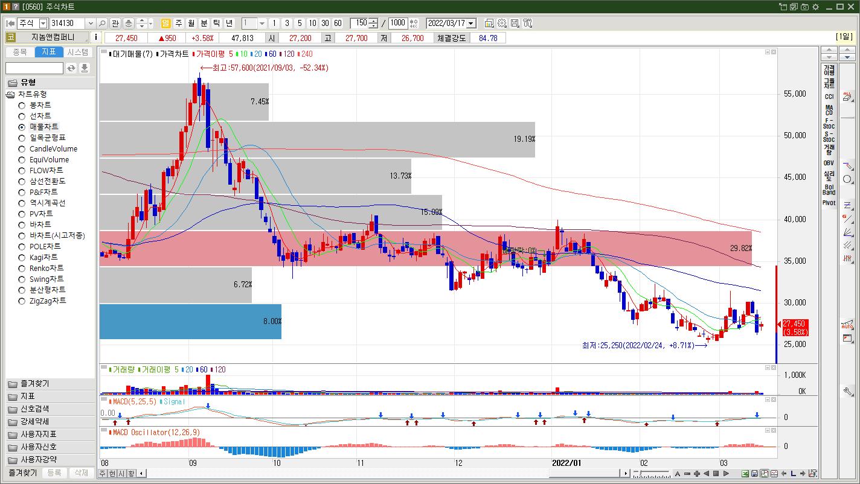Click the download icon beside the search box

click(85, 68)
